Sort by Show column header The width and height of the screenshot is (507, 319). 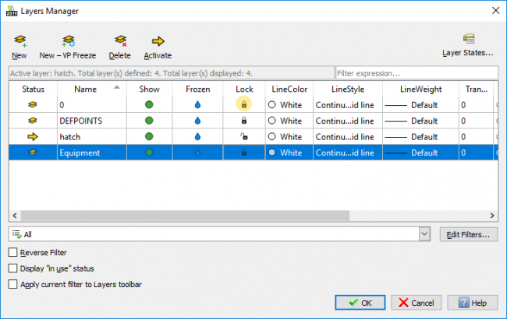pyautogui.click(x=150, y=89)
